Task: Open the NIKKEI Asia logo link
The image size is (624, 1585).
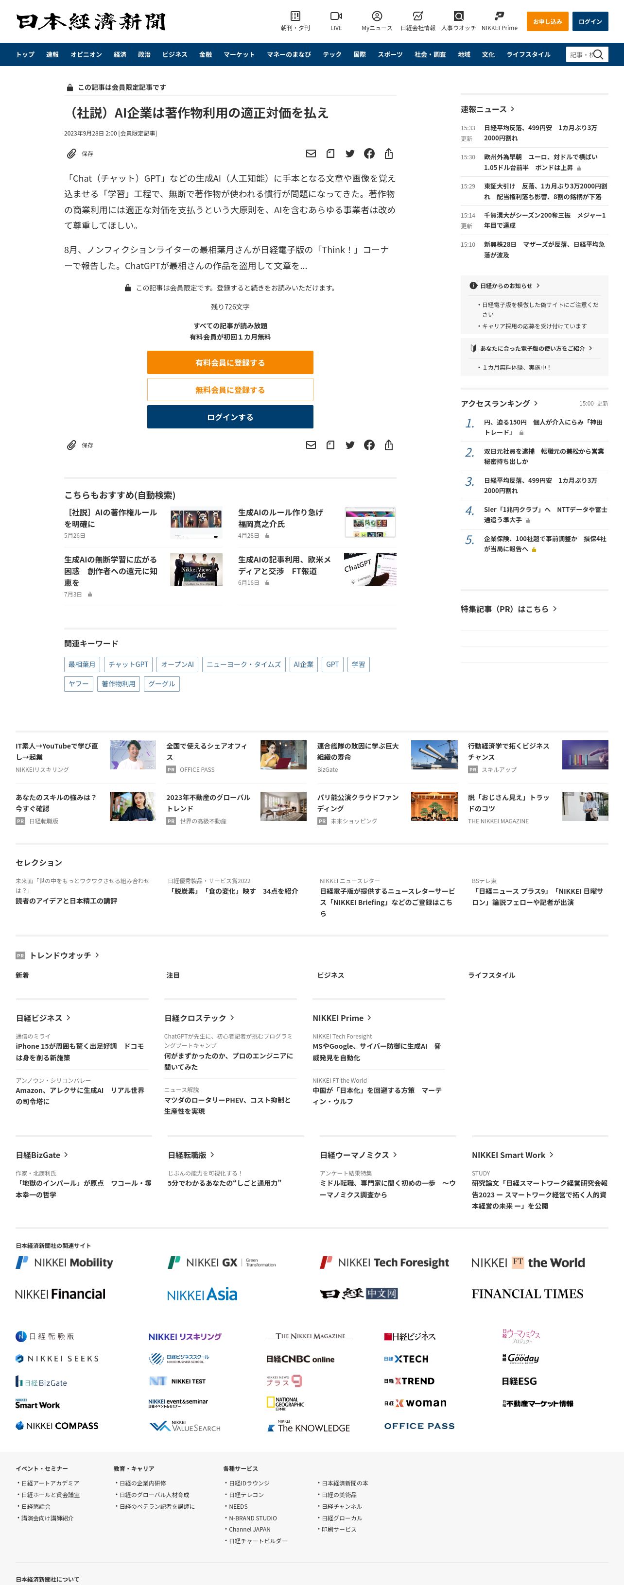Action: click(x=202, y=1294)
